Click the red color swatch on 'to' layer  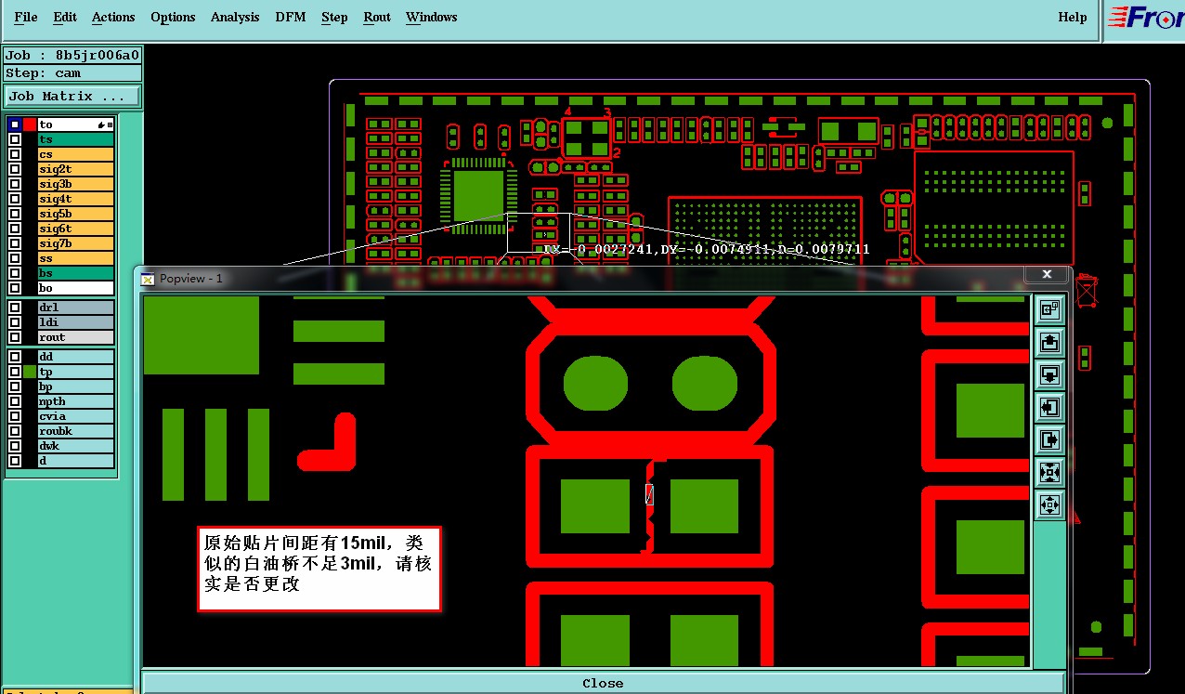click(30, 124)
